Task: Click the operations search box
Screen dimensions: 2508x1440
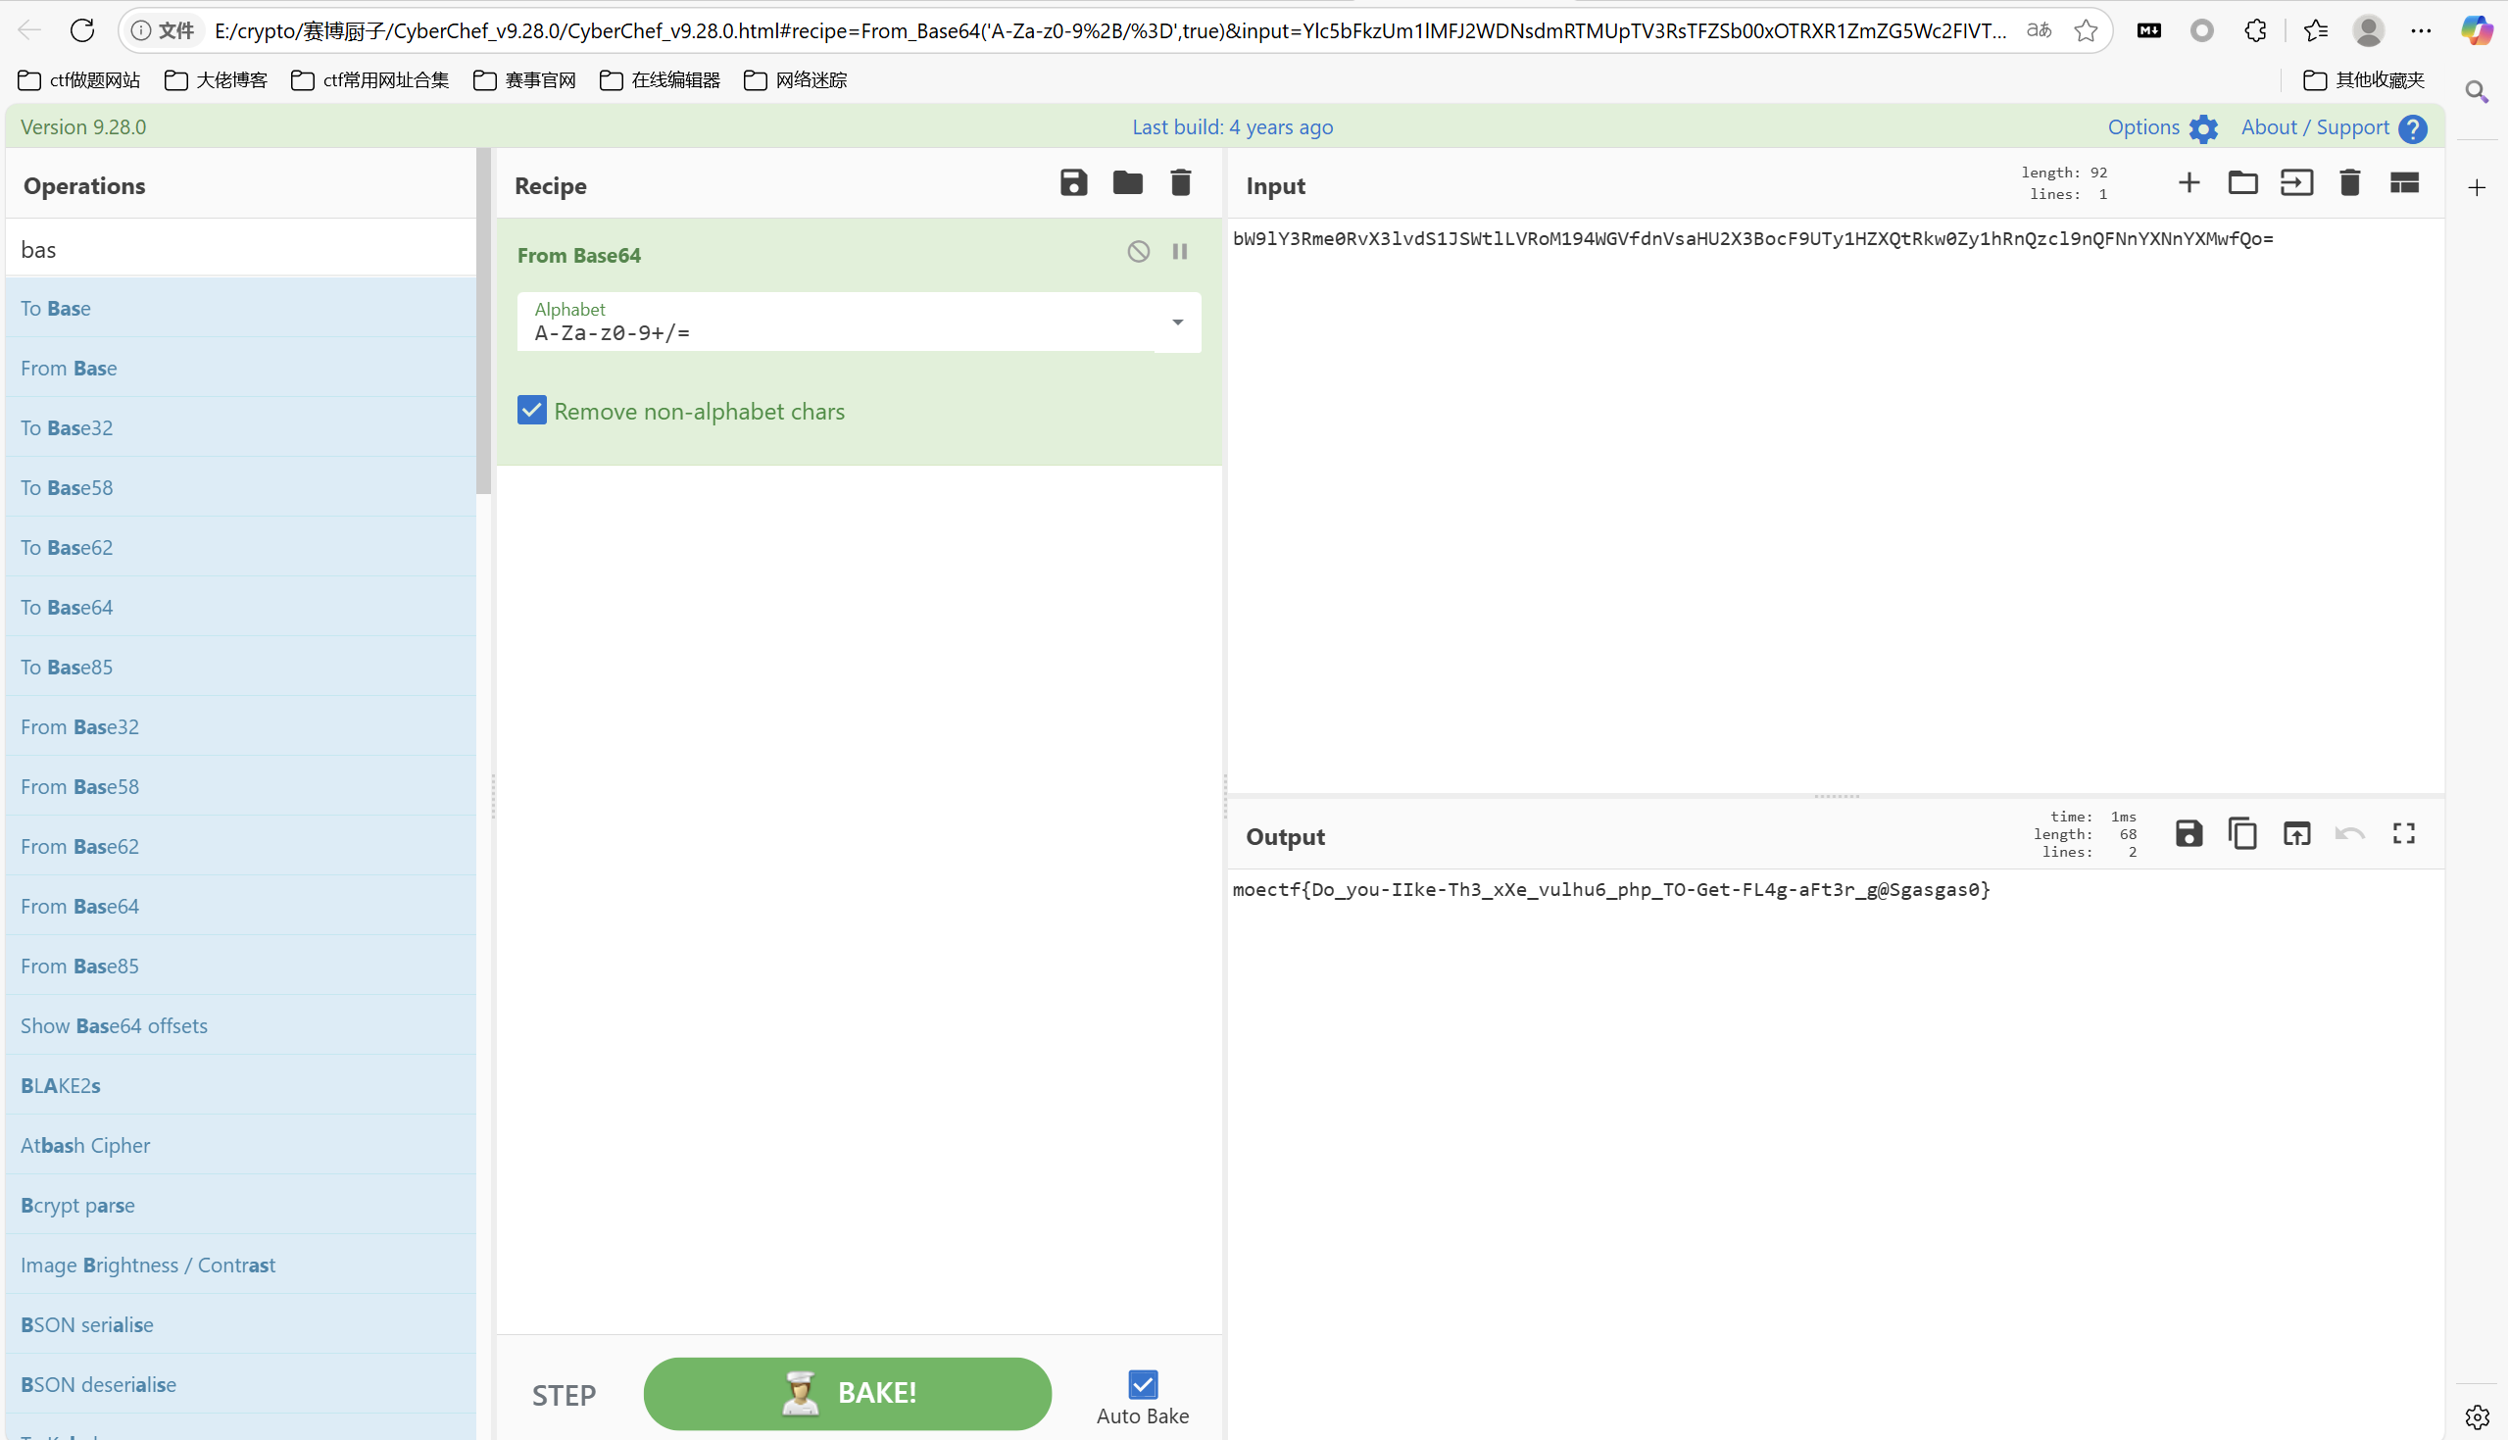Action: [241, 248]
